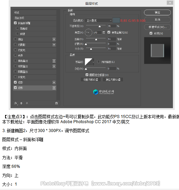
Task: Click the 等高线 contour thumbnail
Action: click(89, 62)
